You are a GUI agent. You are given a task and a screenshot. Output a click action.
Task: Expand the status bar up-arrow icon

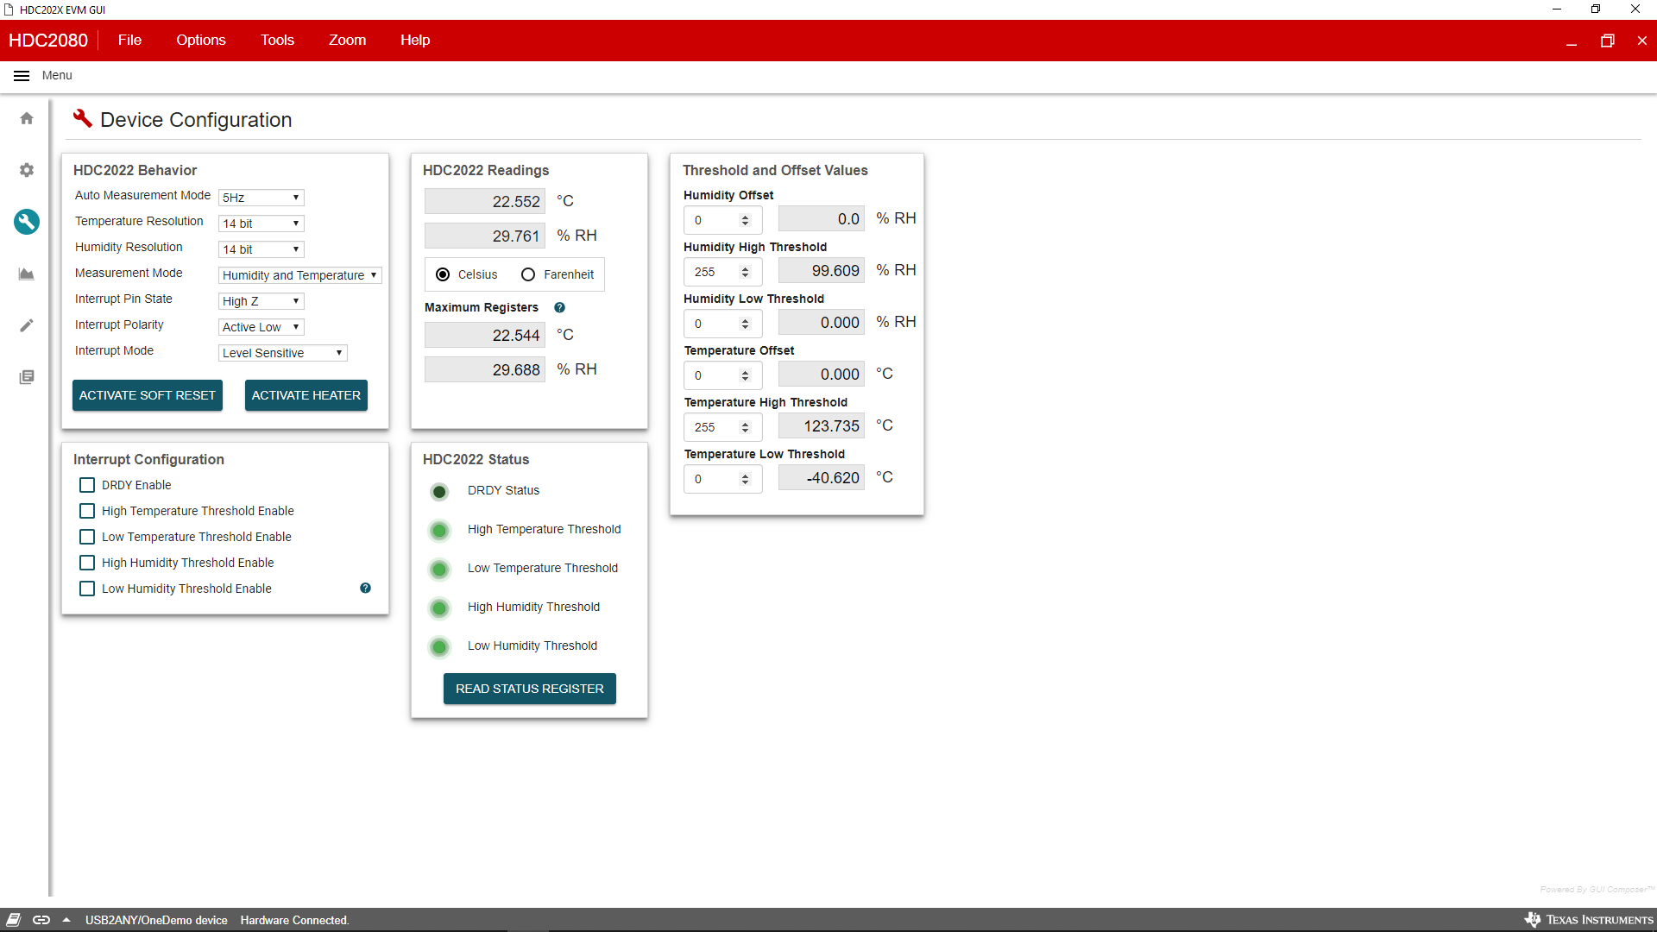[66, 920]
